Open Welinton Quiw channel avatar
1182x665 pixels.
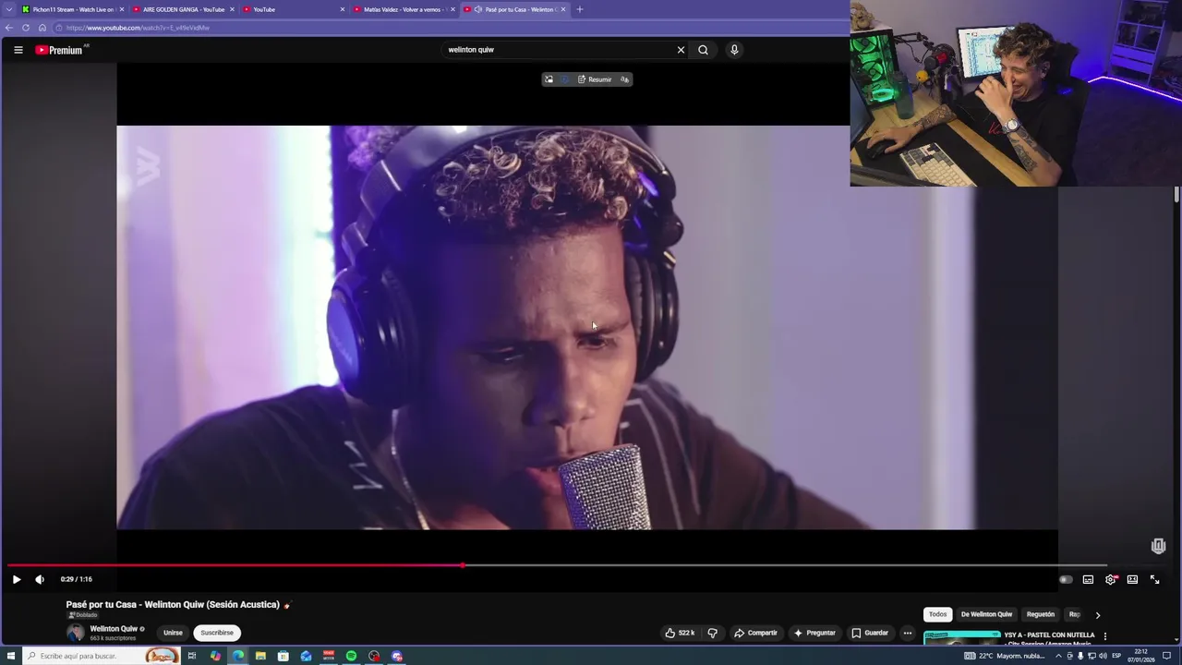(x=76, y=633)
